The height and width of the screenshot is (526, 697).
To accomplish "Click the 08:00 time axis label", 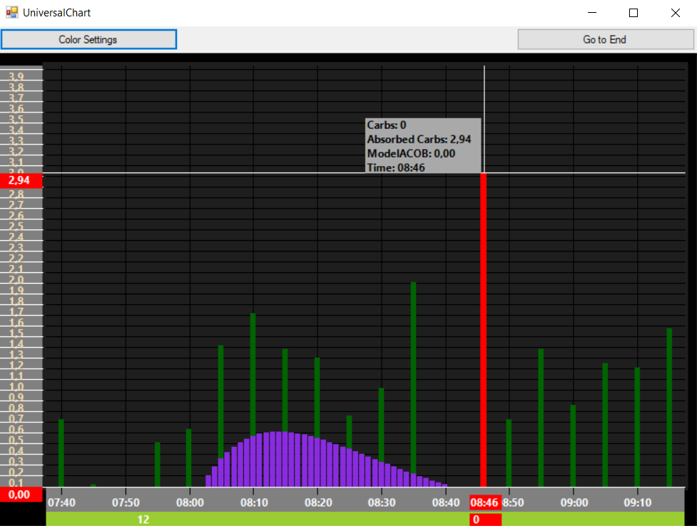I will [x=190, y=502].
